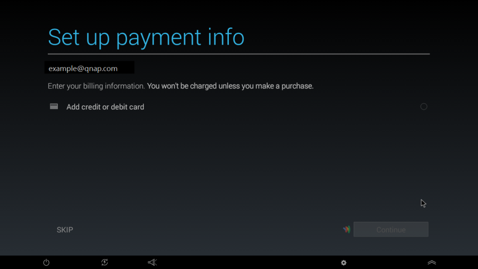Viewport: 478px width, 269px height.
Task: Click the 'Set up payment info' heading
Action: pyautogui.click(x=146, y=37)
